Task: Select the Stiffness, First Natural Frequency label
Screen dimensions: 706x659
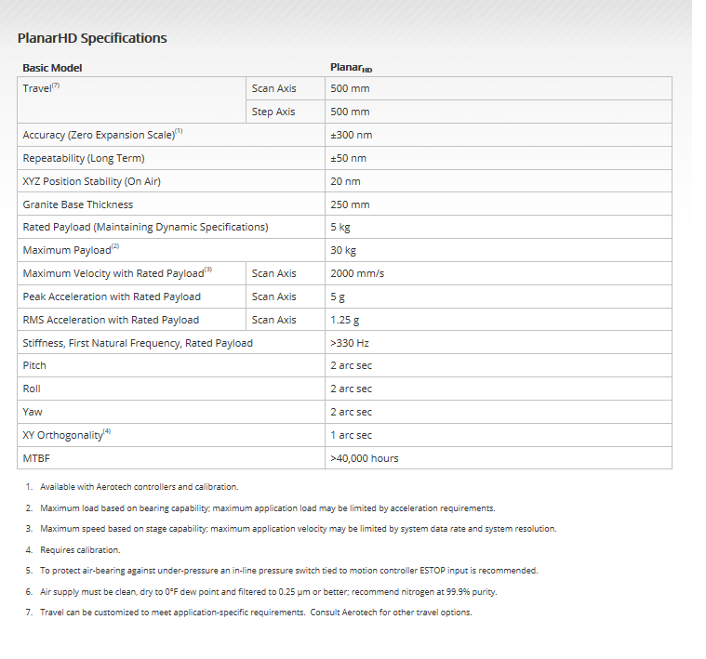Action: tap(138, 343)
